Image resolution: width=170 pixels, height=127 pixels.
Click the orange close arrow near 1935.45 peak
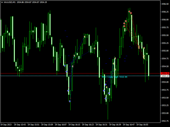[85, 37]
